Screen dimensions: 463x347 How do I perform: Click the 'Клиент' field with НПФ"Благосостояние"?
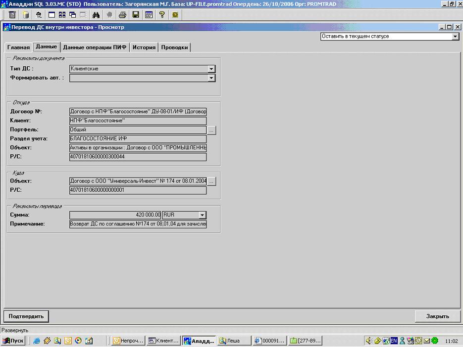(x=138, y=121)
